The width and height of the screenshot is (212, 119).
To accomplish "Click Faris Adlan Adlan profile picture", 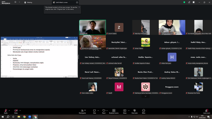I will 92,87.
